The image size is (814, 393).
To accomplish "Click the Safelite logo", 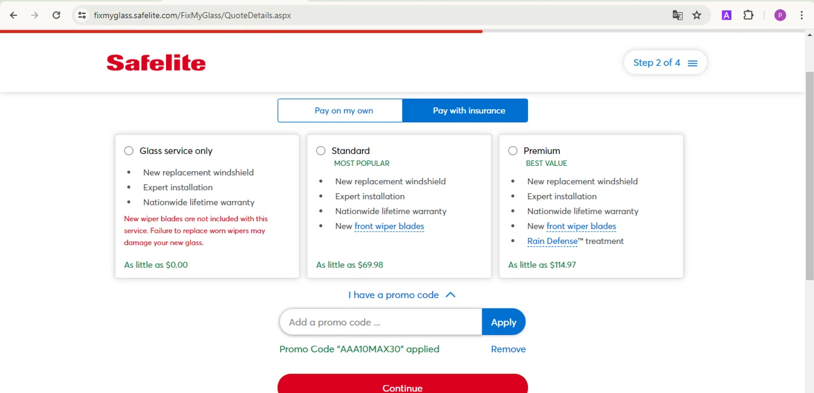I will 156,63.
